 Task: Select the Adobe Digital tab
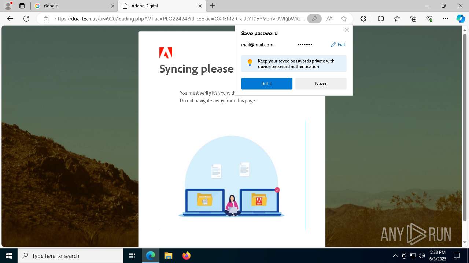[162, 6]
